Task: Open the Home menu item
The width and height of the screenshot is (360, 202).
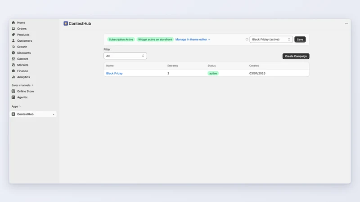Action: pyautogui.click(x=21, y=22)
